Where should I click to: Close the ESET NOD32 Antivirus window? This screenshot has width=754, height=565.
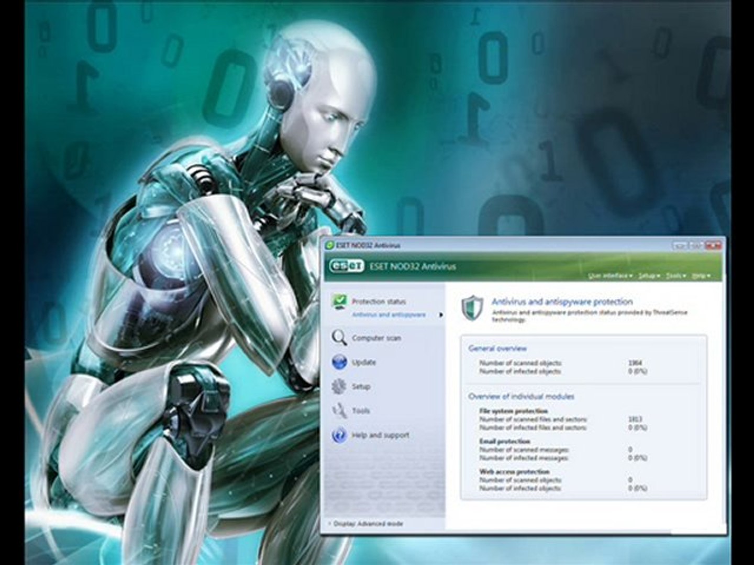(713, 245)
